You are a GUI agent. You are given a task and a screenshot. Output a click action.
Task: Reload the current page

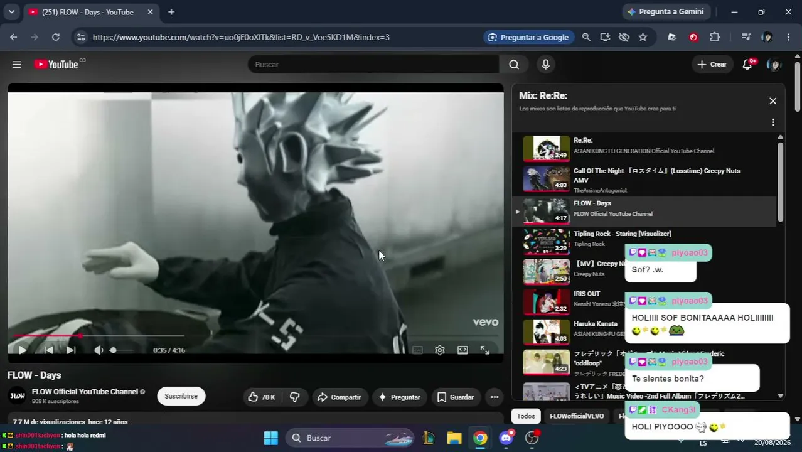(56, 37)
